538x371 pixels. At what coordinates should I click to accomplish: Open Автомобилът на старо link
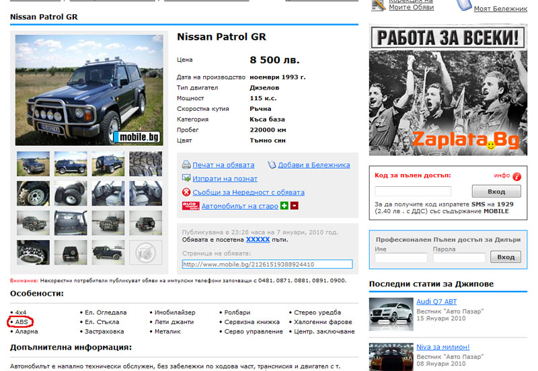239,206
